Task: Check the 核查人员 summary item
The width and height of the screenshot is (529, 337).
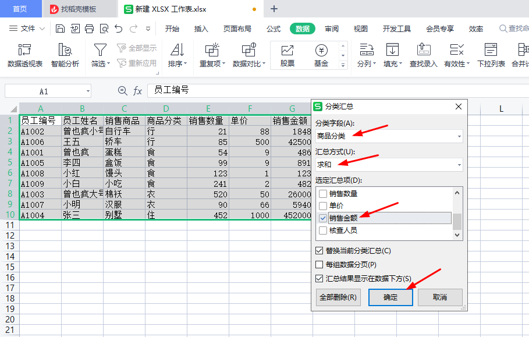Action: (x=323, y=230)
